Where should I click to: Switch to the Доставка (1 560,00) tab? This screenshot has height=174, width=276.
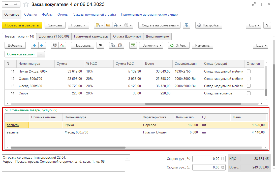coord(54,36)
